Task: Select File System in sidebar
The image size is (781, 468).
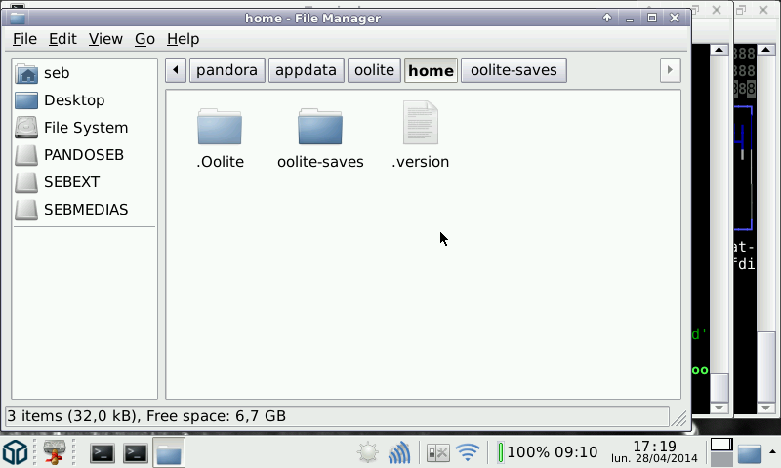Action: [x=85, y=128]
